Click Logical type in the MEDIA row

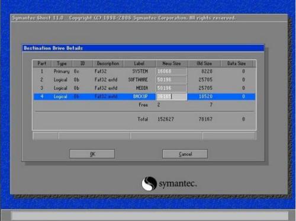pyautogui.click(x=60, y=88)
